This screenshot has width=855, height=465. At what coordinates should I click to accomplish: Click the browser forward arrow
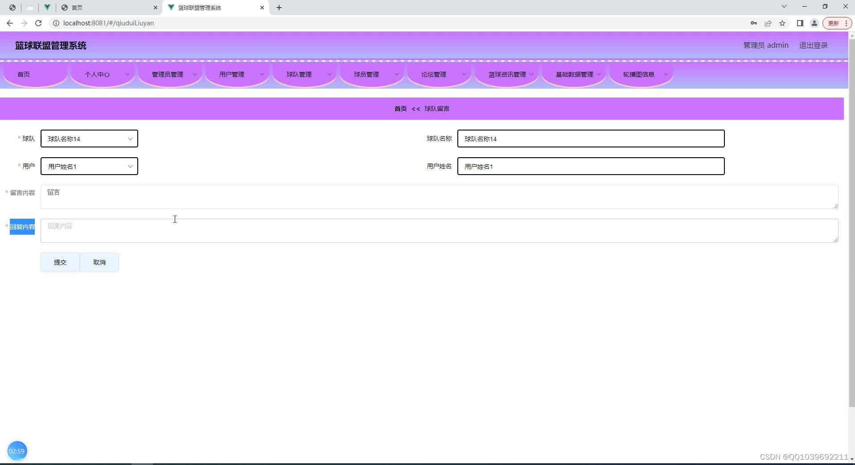click(24, 23)
